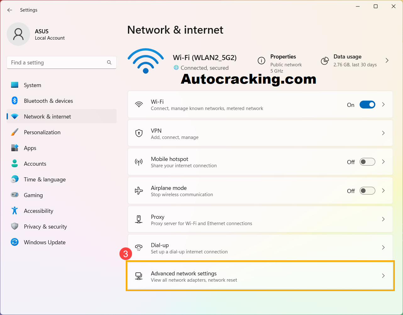This screenshot has width=403, height=315.
Task: Click the VPN shield icon
Action: [139, 133]
